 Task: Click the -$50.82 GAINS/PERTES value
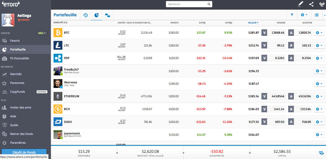[217, 152]
